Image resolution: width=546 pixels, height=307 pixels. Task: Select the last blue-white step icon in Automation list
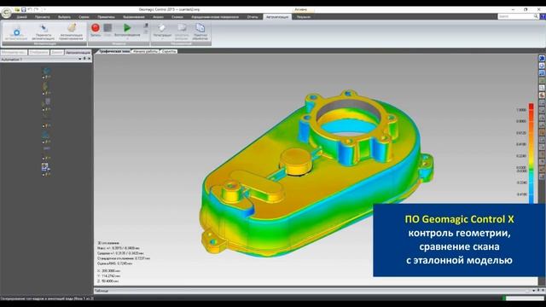point(45,167)
